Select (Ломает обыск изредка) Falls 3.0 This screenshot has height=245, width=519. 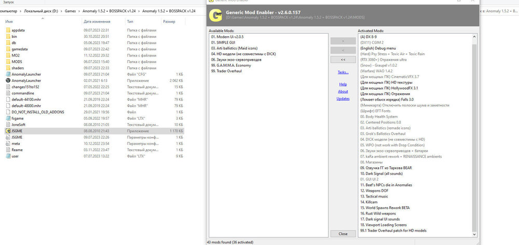(x=387, y=99)
